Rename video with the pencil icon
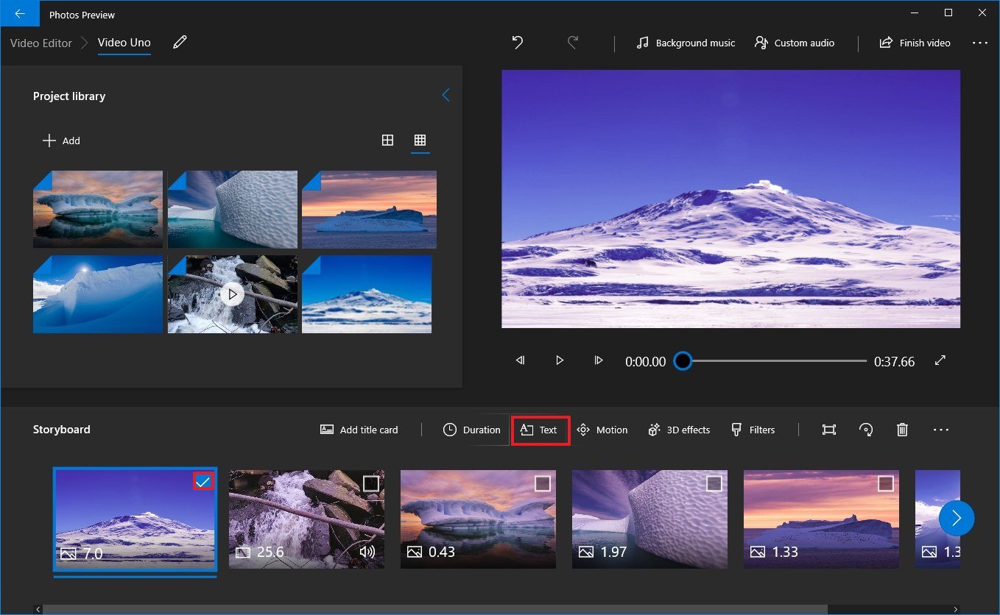 (180, 43)
